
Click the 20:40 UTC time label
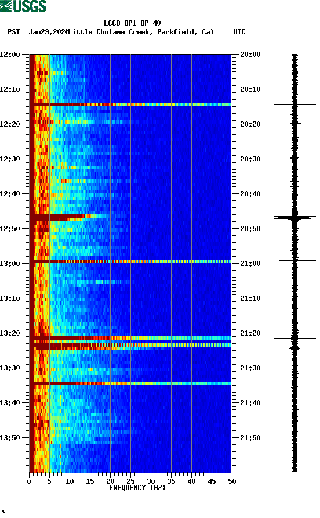[250, 194]
